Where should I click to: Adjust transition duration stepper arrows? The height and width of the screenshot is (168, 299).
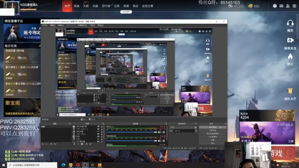[196, 131]
